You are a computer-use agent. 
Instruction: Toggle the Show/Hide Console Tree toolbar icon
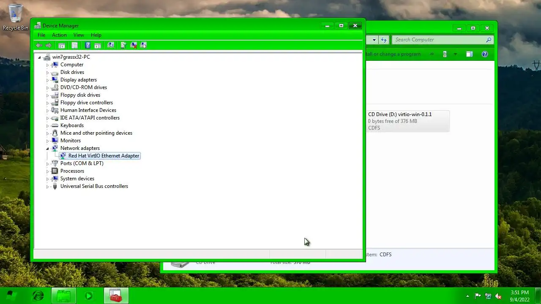62,45
